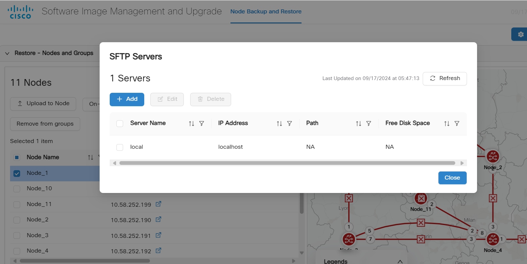This screenshot has width=527, height=264.
Task: Check Node_4 checkbox
Action: coord(17,251)
